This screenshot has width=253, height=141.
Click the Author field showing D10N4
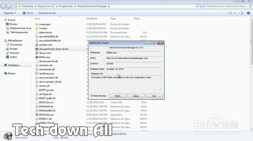[134, 64]
